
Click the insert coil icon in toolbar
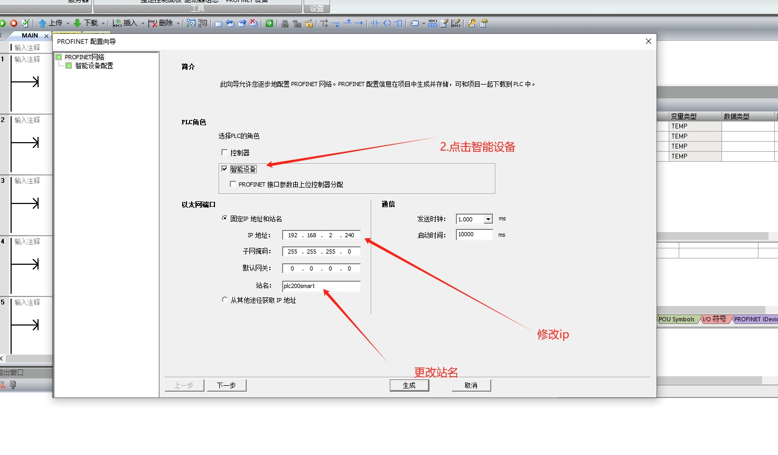387,23
